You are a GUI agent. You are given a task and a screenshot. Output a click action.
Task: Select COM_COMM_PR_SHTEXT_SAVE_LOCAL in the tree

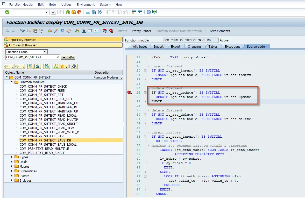[x=48, y=144]
